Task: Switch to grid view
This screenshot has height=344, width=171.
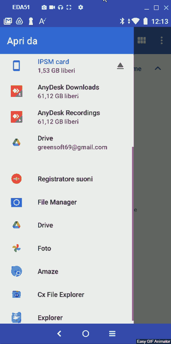Action: pyautogui.click(x=142, y=41)
